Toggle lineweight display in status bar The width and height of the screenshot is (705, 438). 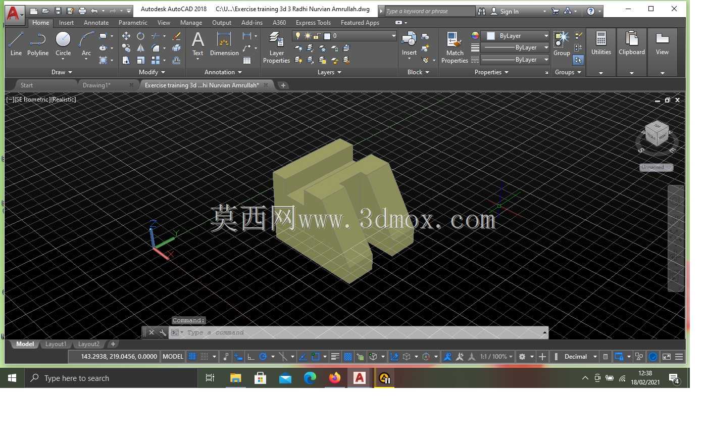pos(335,357)
